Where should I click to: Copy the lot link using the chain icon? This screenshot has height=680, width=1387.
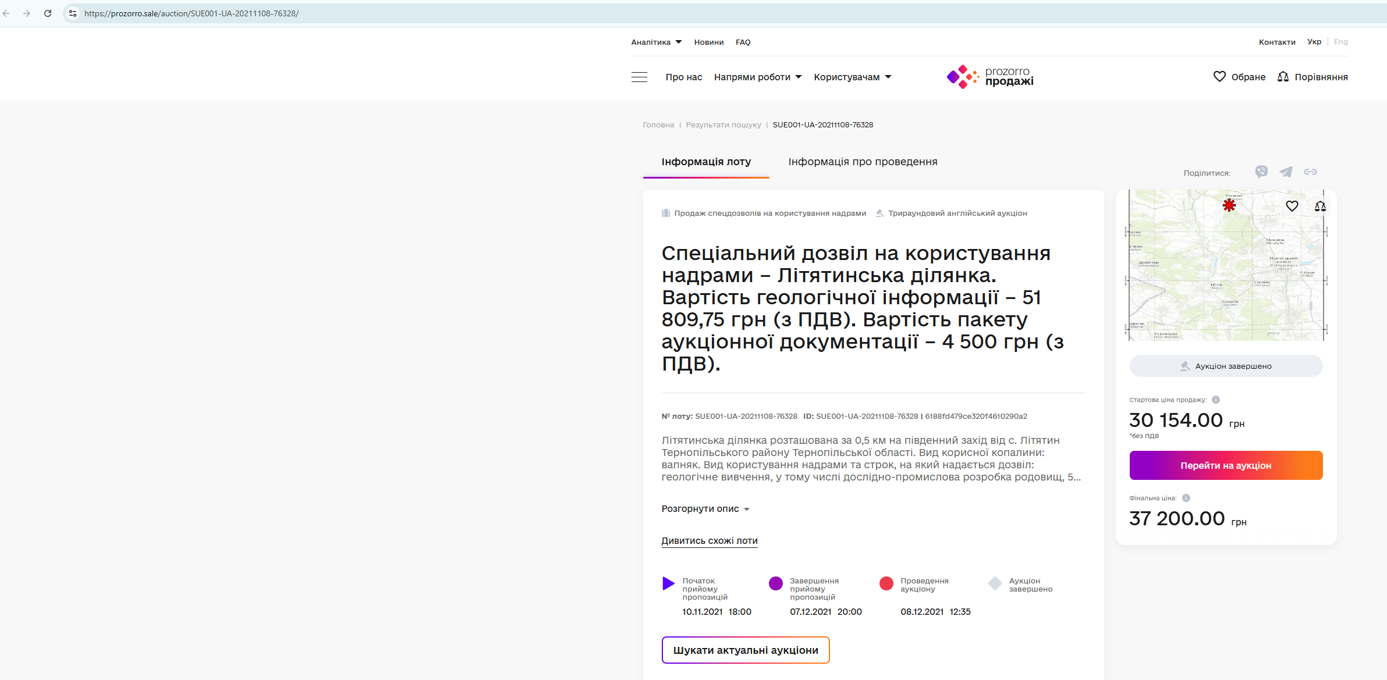point(1310,172)
